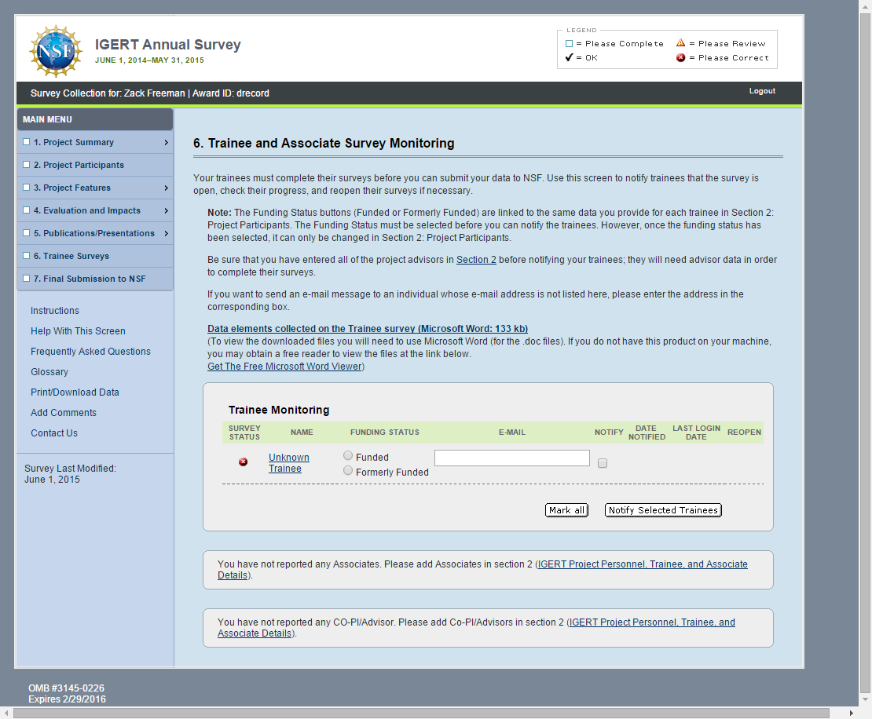Screen dimensions: 872x719
Task: Expand the Project Summary submenu arrow
Action: pyautogui.click(x=166, y=142)
